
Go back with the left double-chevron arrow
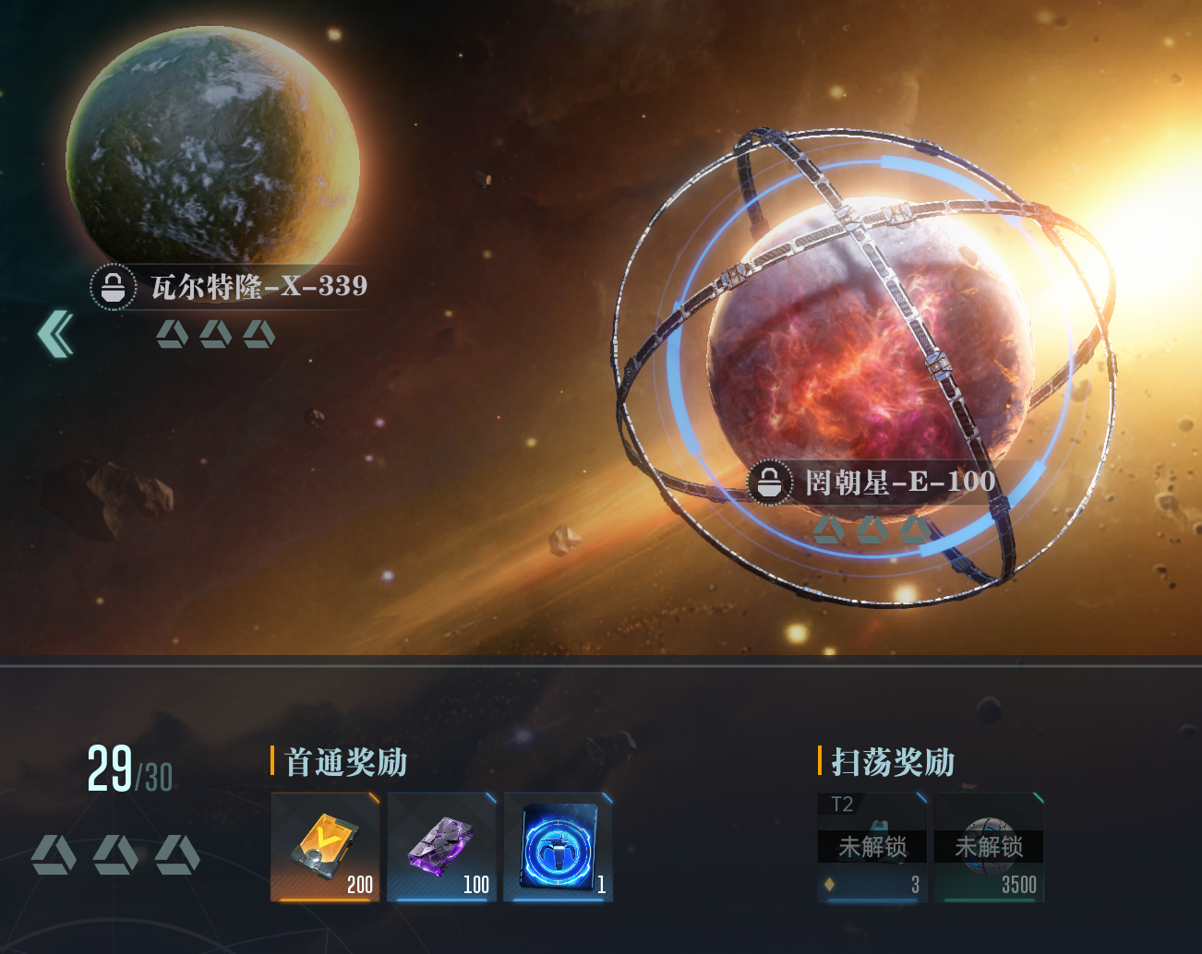pos(55,334)
